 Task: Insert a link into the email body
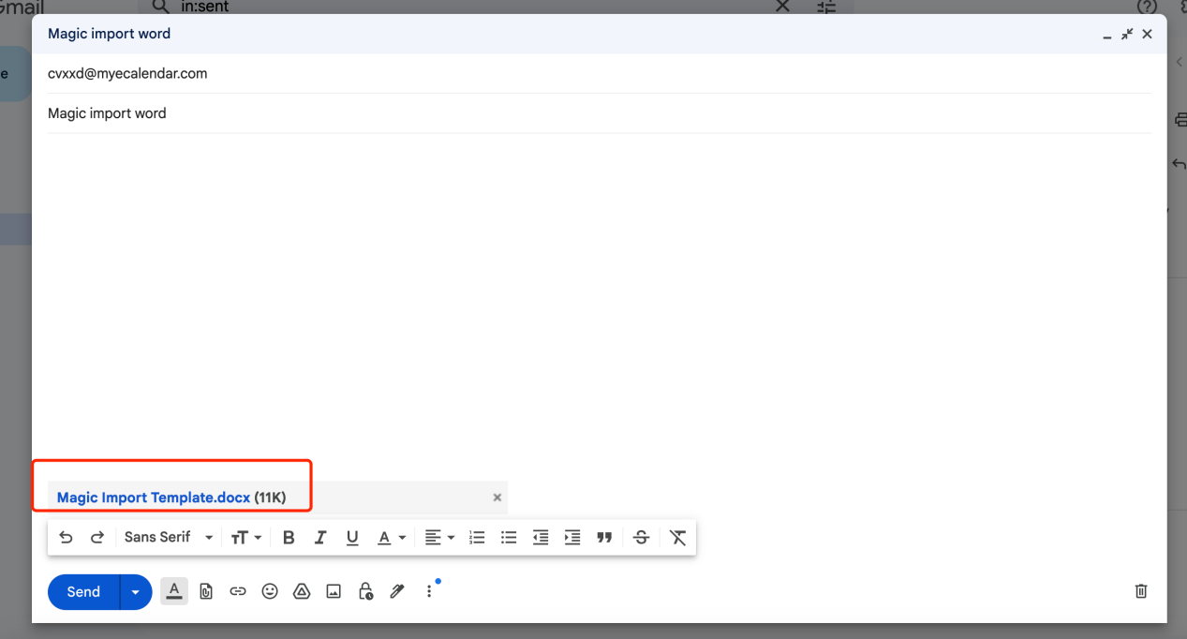coord(238,591)
